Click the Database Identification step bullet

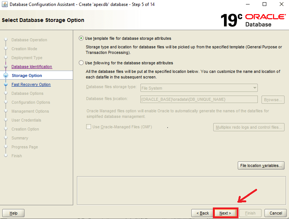click(6, 67)
